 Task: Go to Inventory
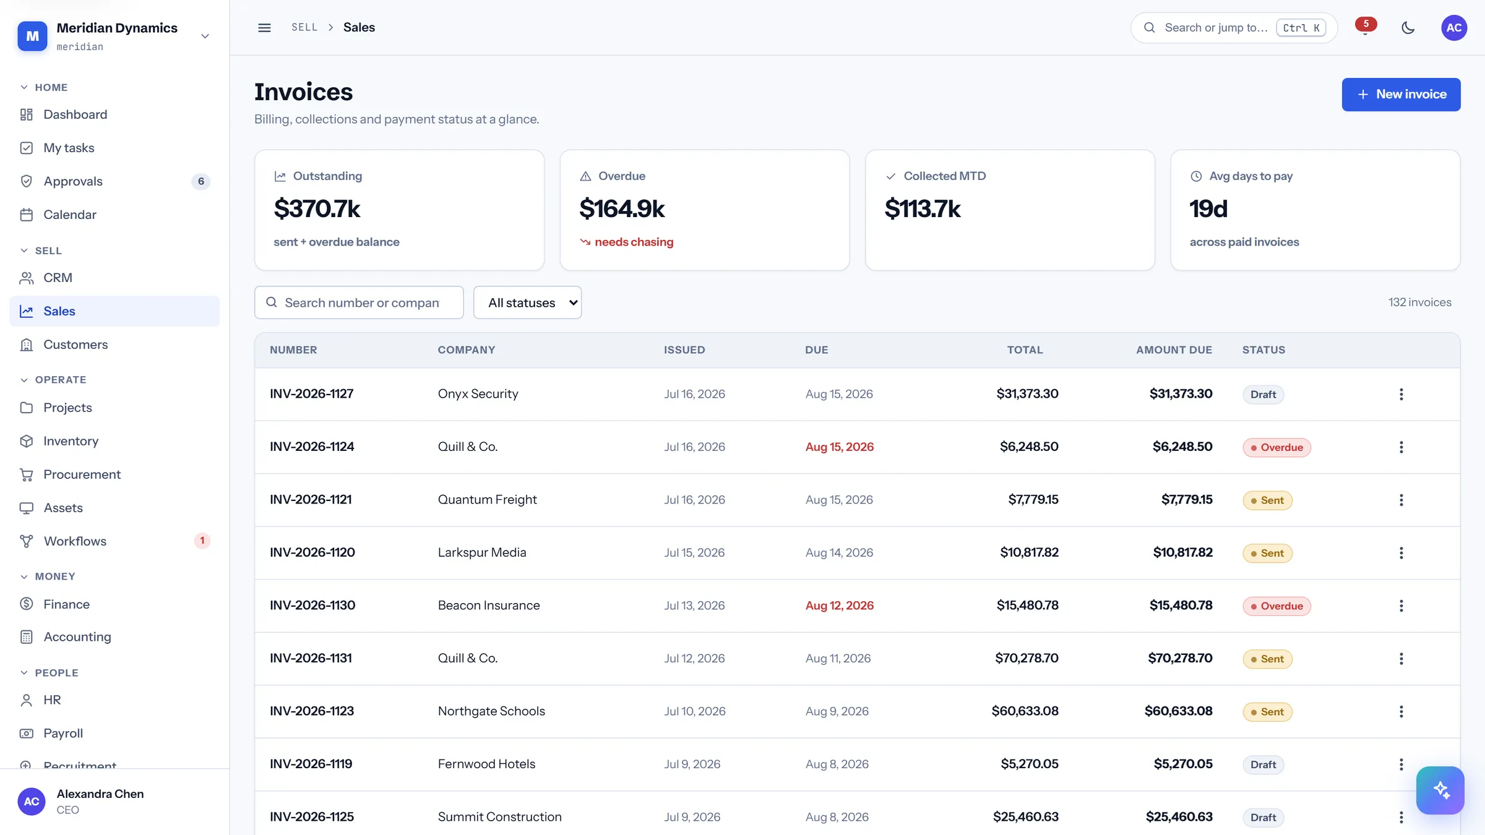pos(114,441)
